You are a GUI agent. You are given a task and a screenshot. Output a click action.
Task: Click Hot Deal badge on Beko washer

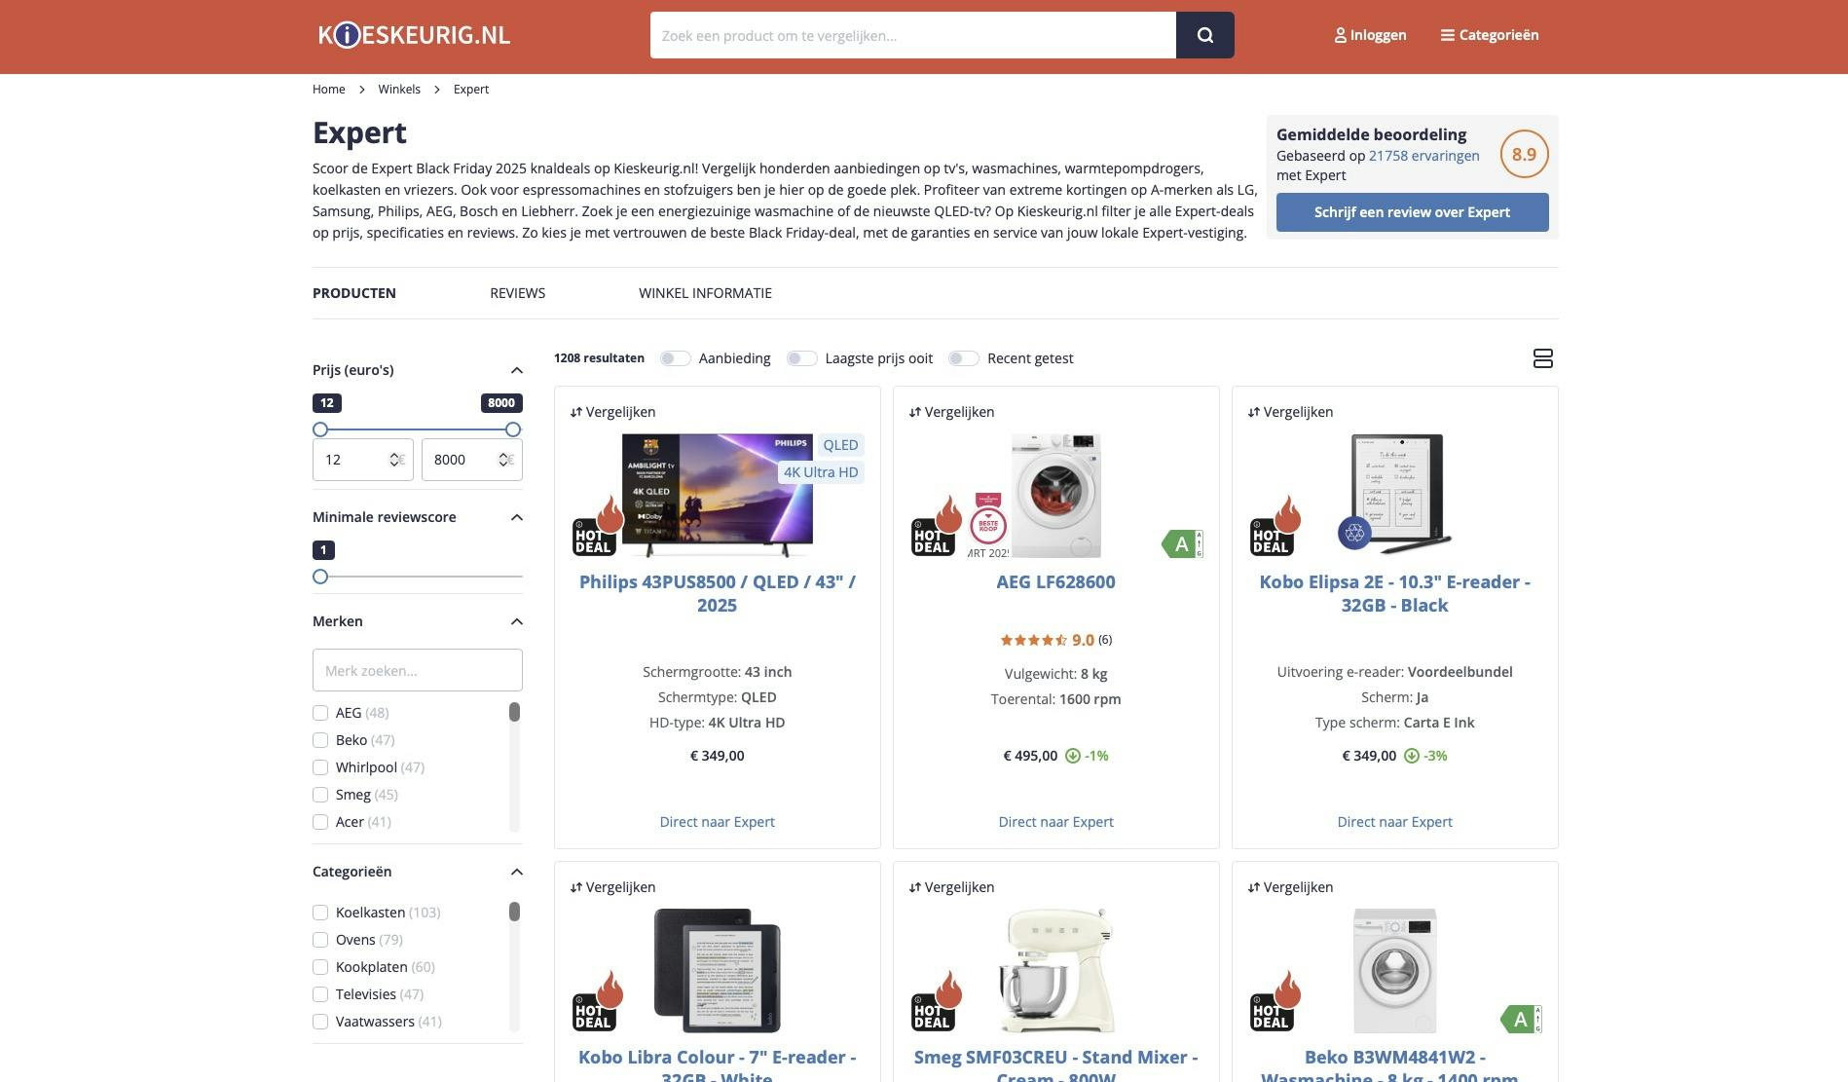pos(1275,1001)
